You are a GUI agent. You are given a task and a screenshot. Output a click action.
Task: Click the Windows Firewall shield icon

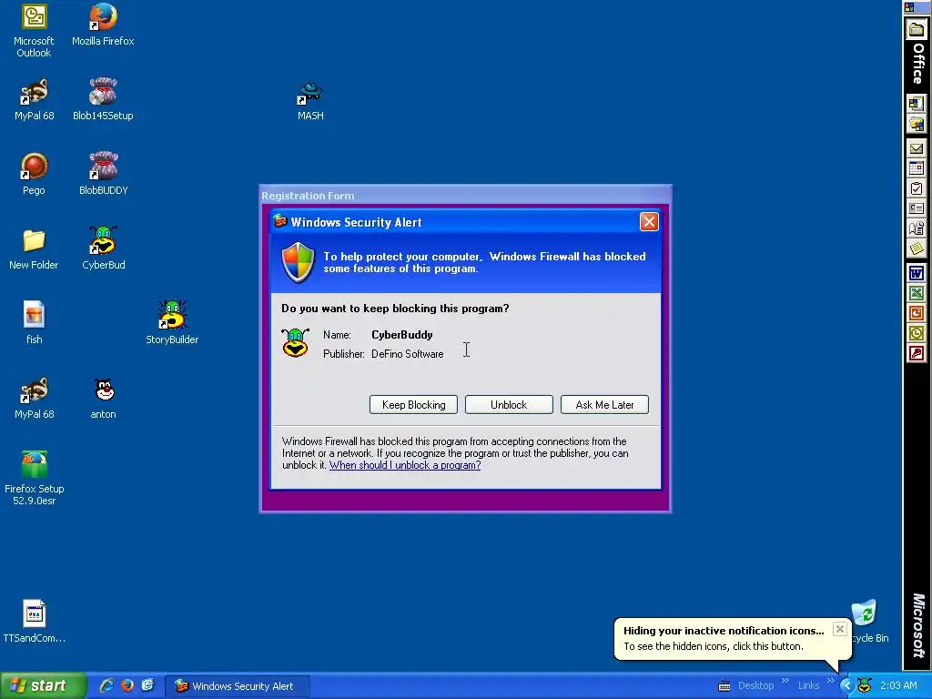(x=298, y=262)
